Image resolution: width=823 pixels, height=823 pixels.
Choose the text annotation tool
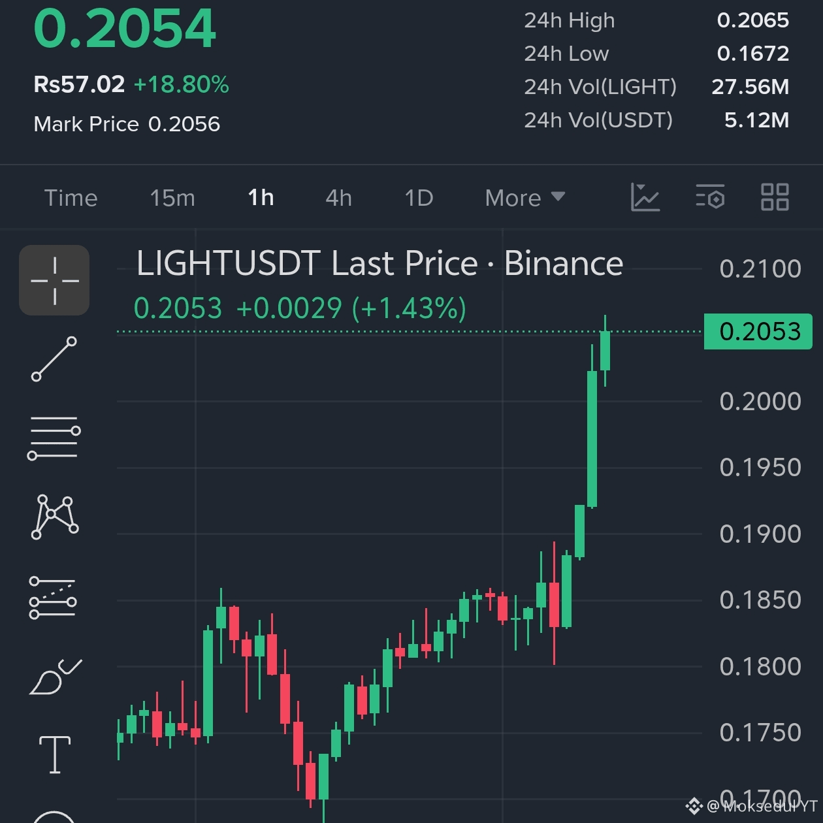point(55,754)
